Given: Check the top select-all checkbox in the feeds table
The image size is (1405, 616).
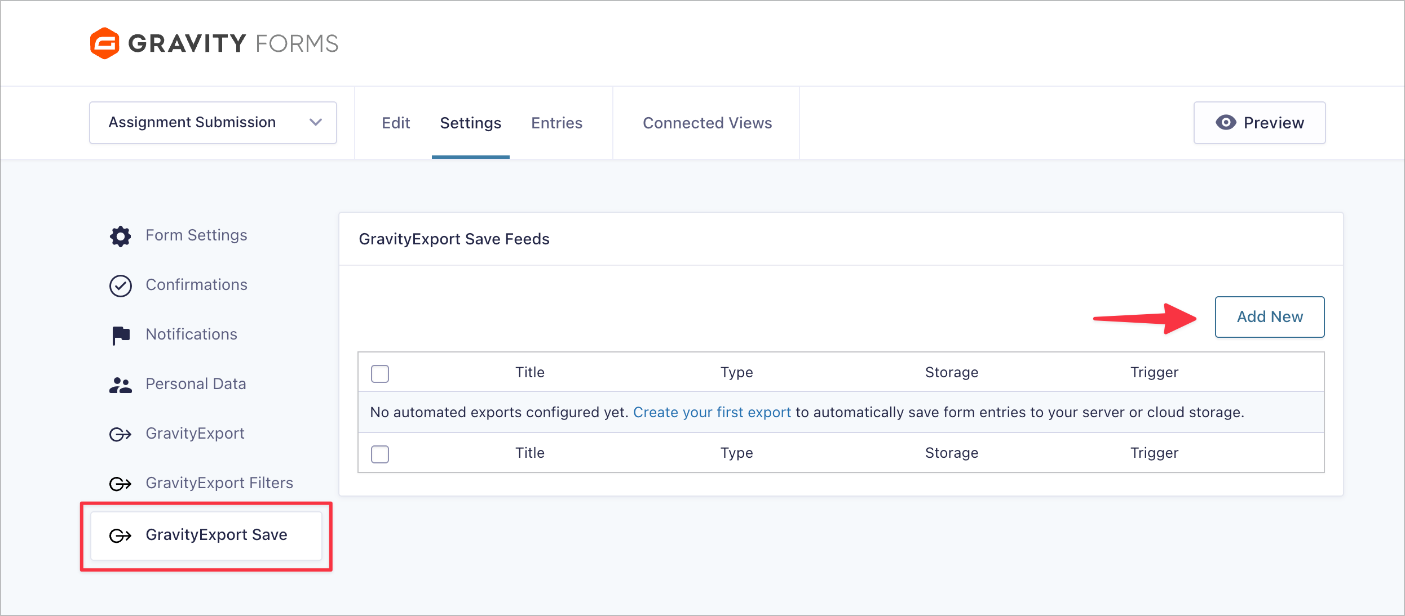Looking at the screenshot, I should pyautogui.click(x=380, y=373).
